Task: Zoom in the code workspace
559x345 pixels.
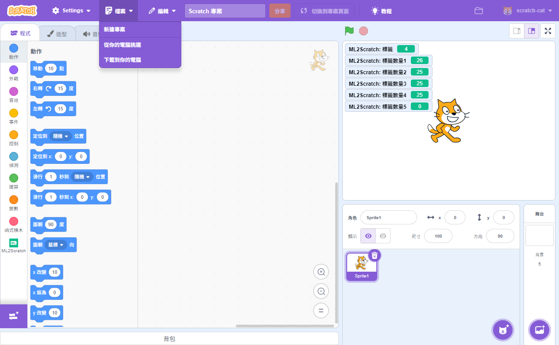Action: click(321, 272)
